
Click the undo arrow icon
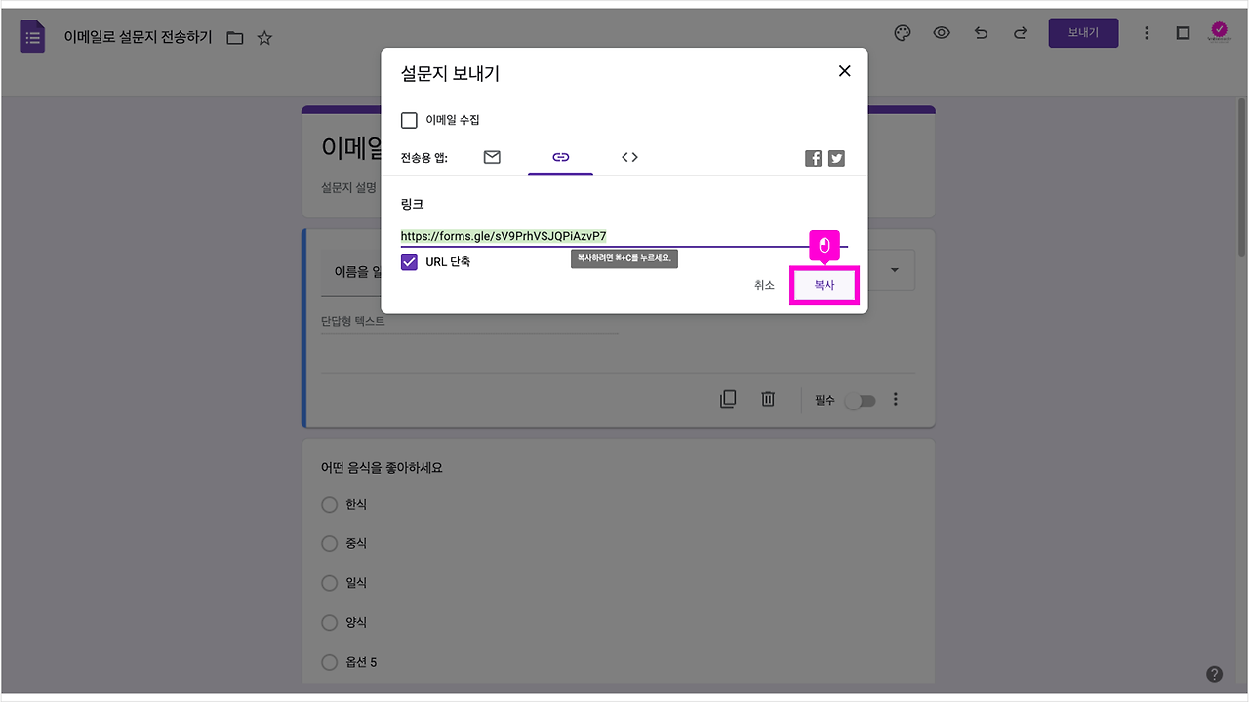(x=980, y=32)
